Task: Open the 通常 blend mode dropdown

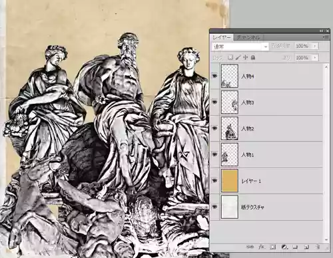Action: click(240, 47)
